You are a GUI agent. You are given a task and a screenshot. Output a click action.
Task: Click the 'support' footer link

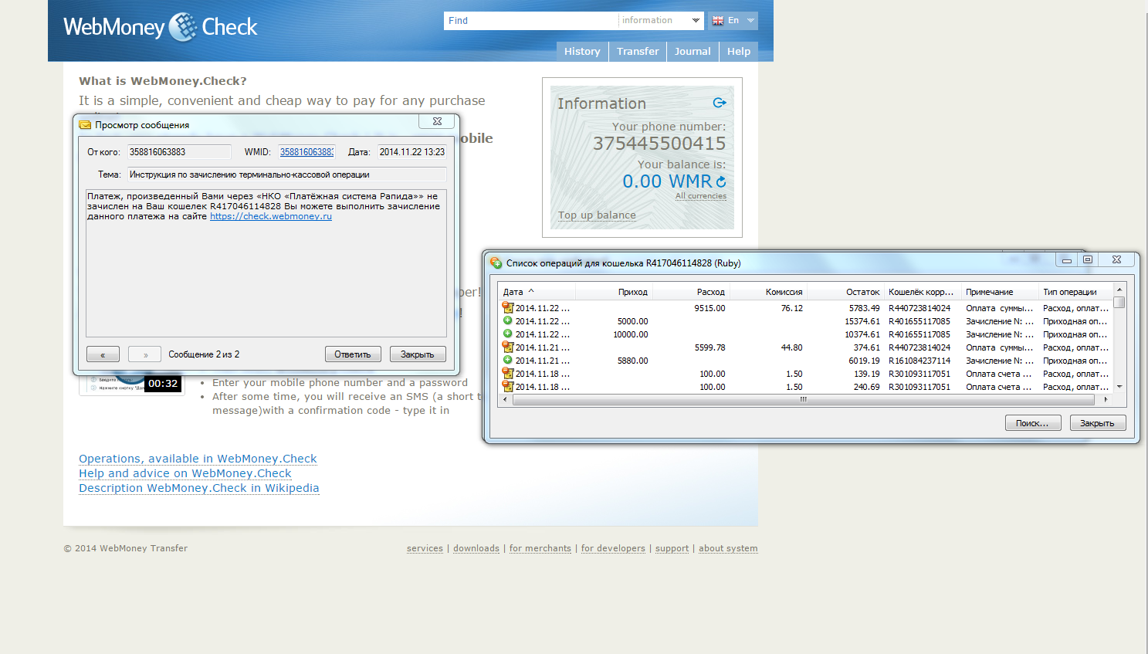(672, 548)
